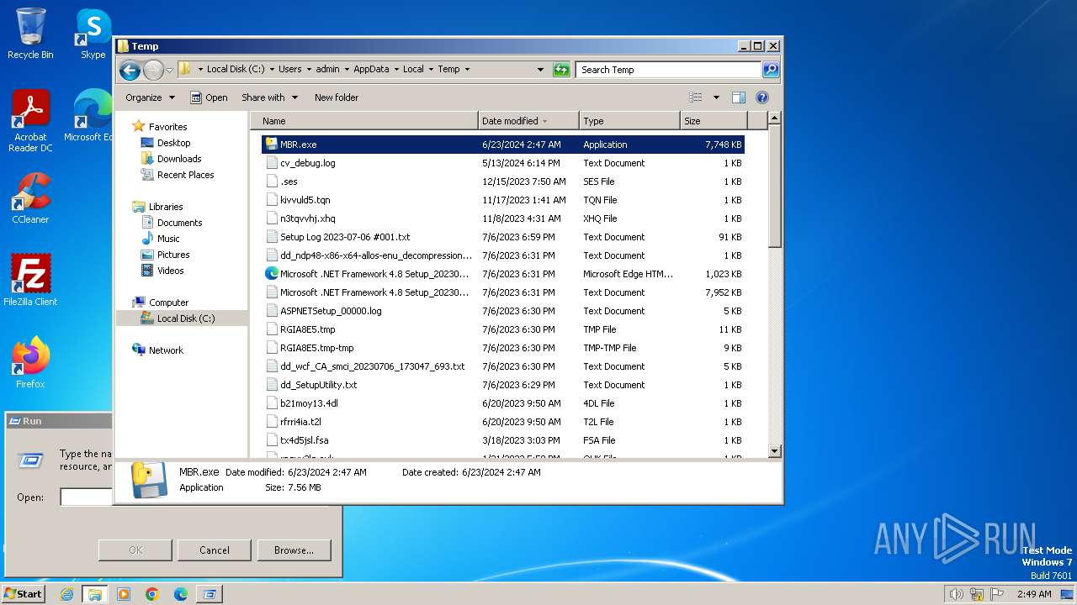Select ASPNETSetup_00000.log file

[x=502, y=311]
